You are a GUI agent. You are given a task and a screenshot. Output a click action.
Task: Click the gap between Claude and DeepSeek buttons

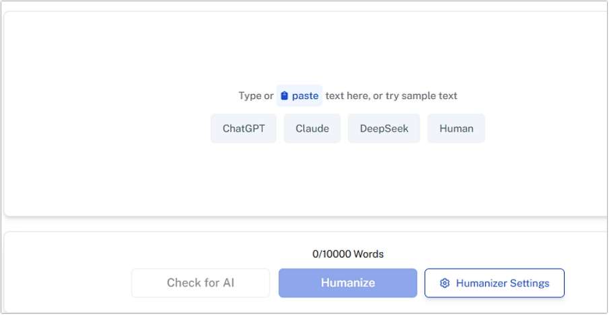click(344, 129)
